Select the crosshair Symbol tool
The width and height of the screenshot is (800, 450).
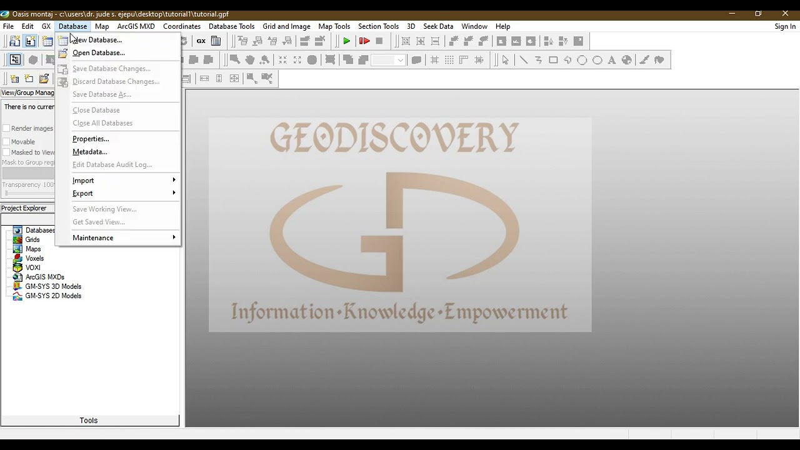(x=627, y=60)
